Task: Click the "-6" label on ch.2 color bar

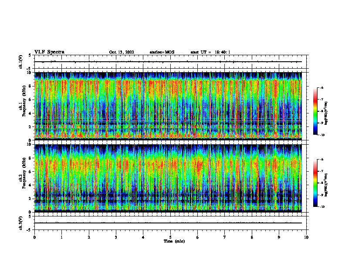Action: point(321,160)
